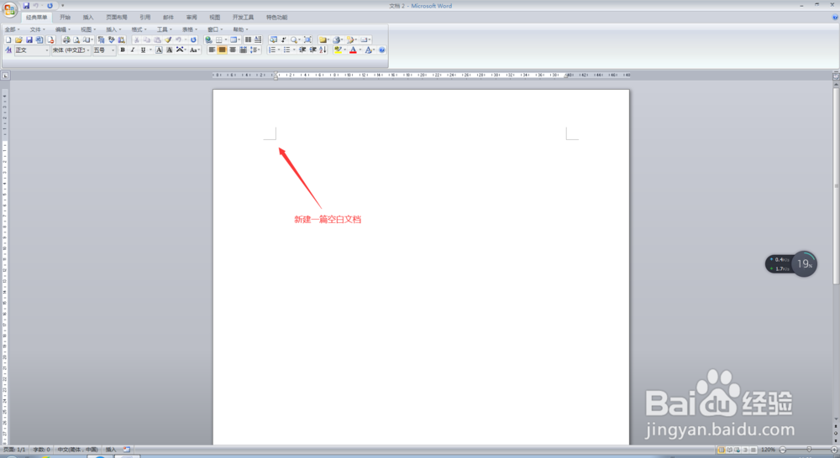Toggle numbered list formatting
Screen dimensions: 840x458
click(271, 49)
